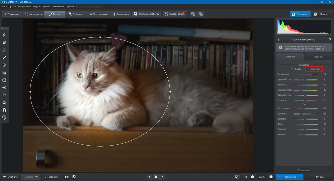Screen dimensions: 334x181
Task: Select the portrait hair retouch icon
Action: tap(4, 110)
